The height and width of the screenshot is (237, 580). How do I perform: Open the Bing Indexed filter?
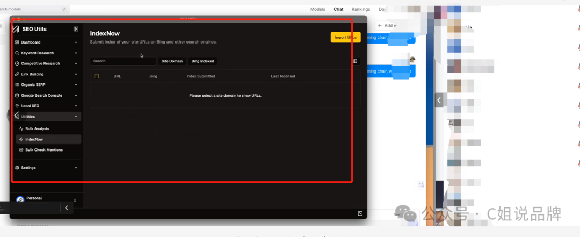[x=202, y=61]
